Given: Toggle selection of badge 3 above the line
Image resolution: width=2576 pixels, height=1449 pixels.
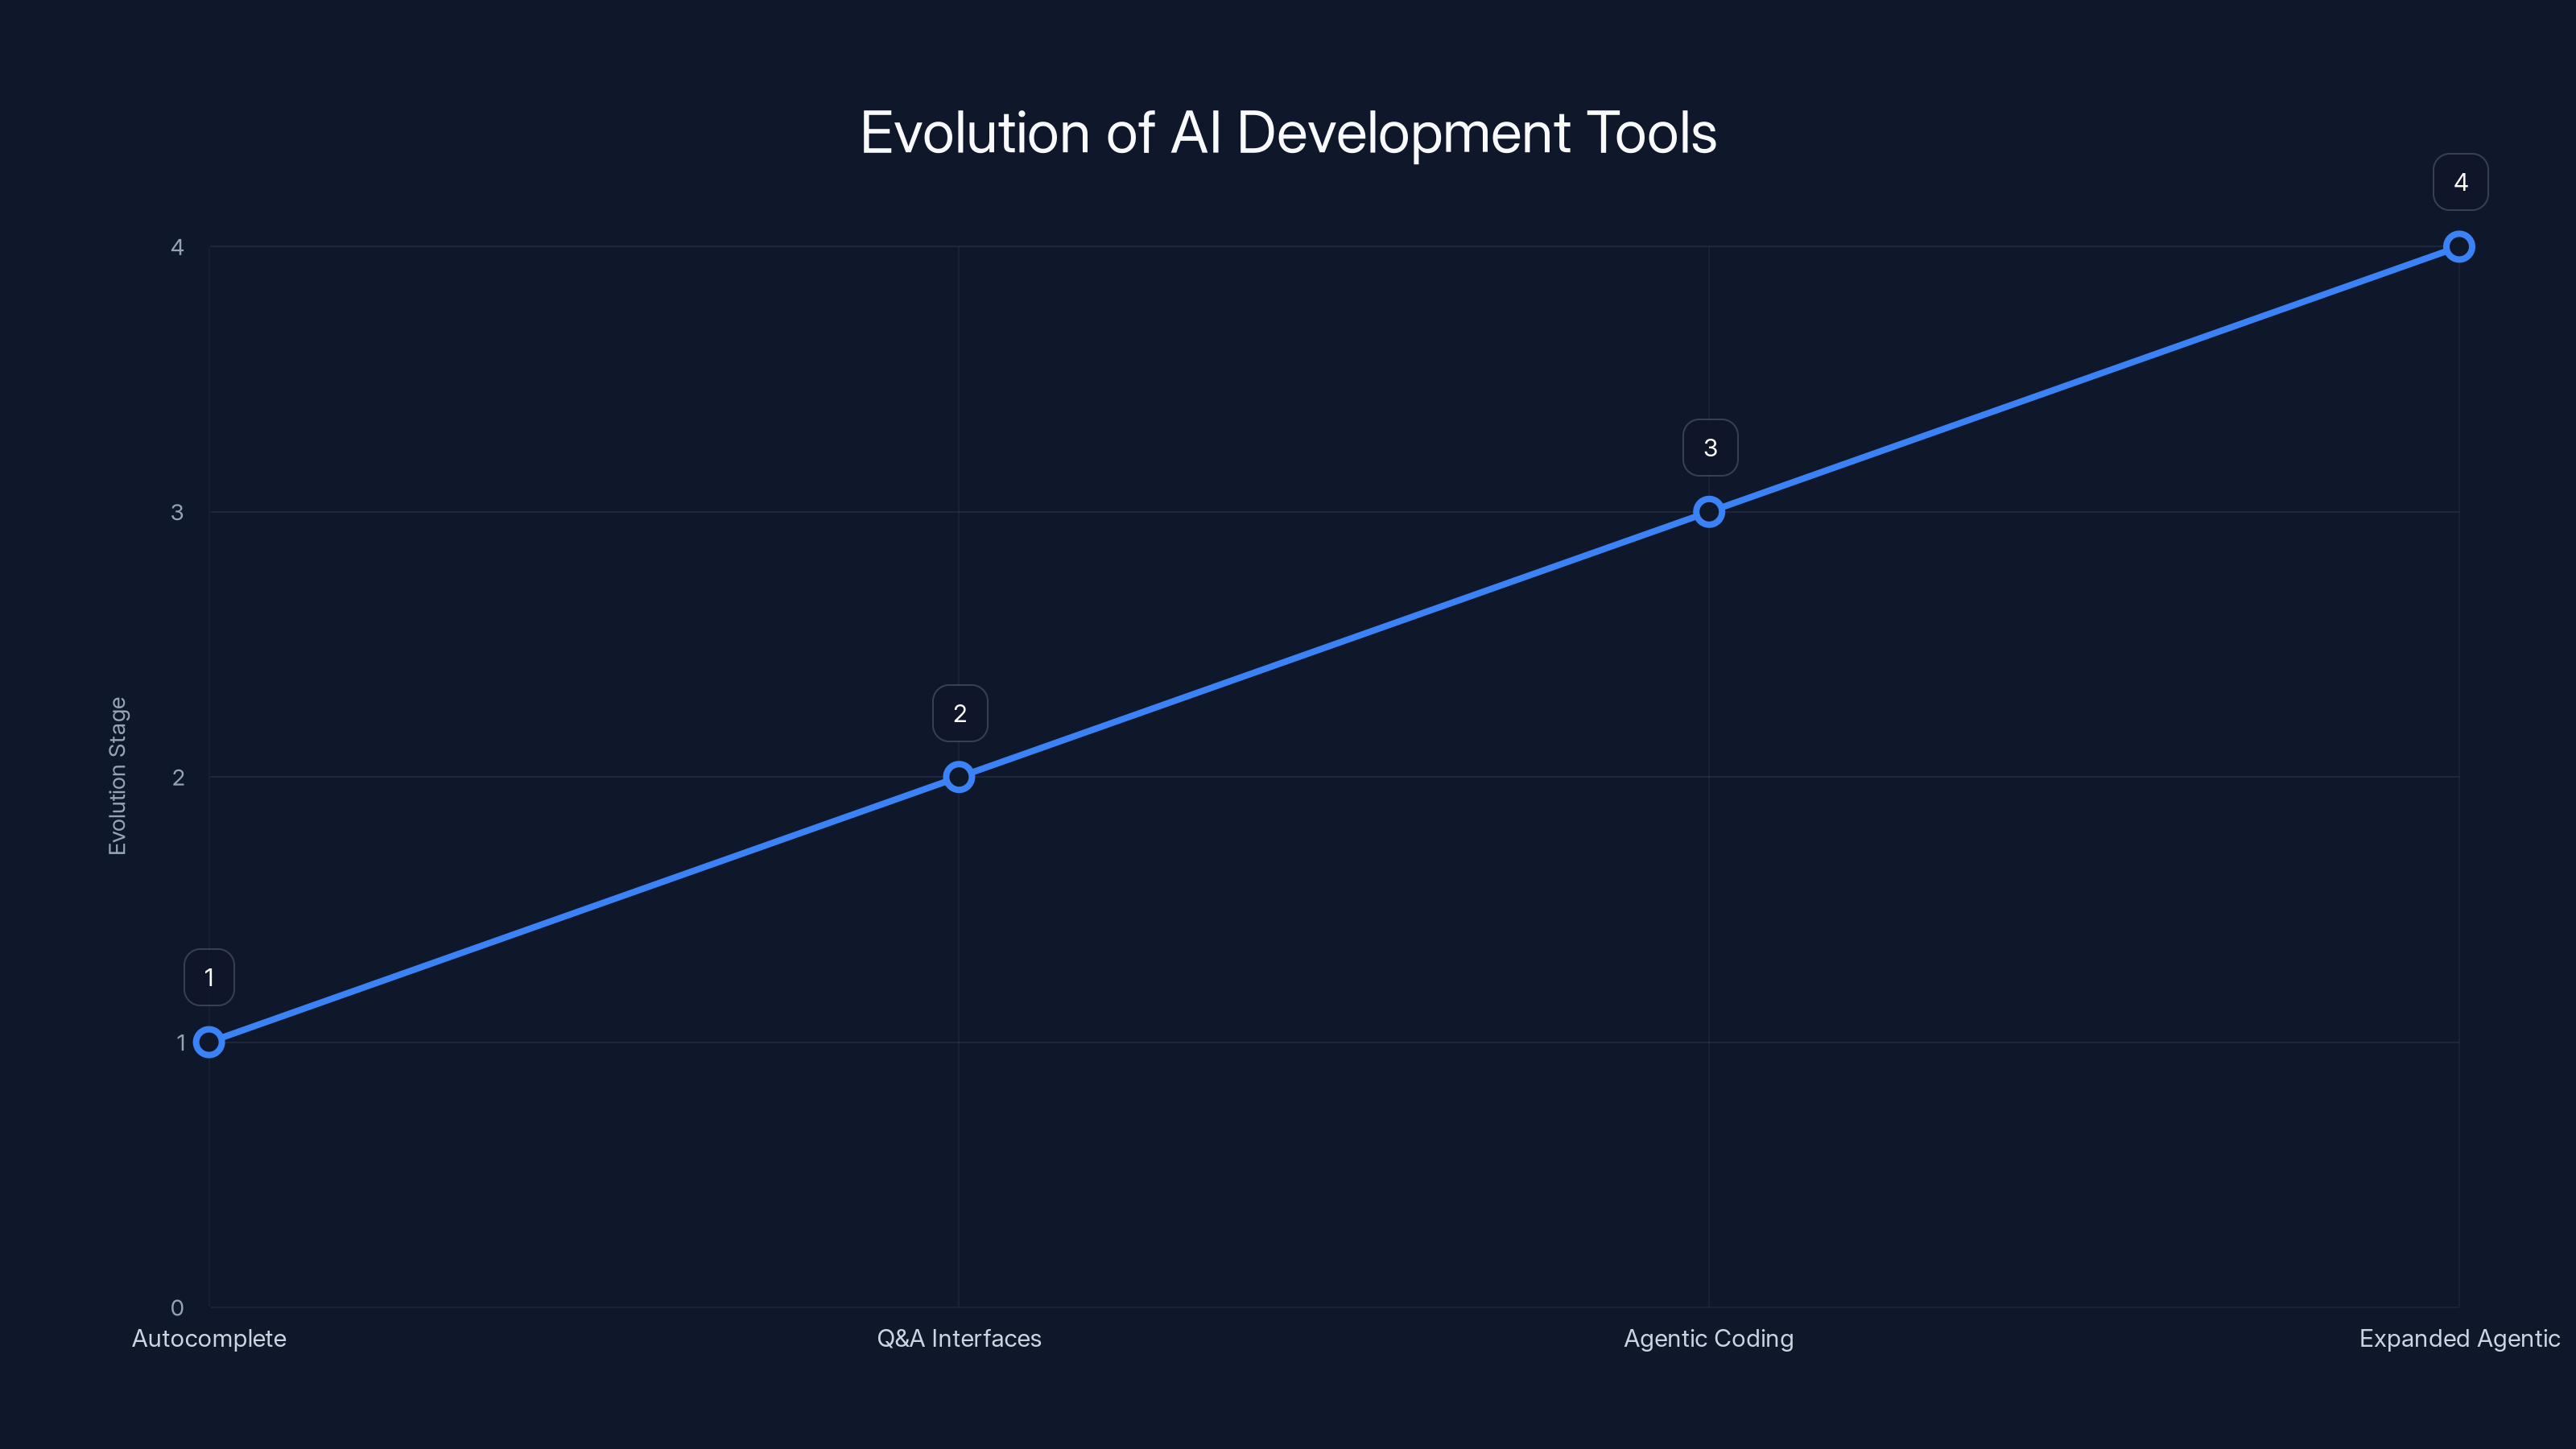Looking at the screenshot, I should point(1709,447).
